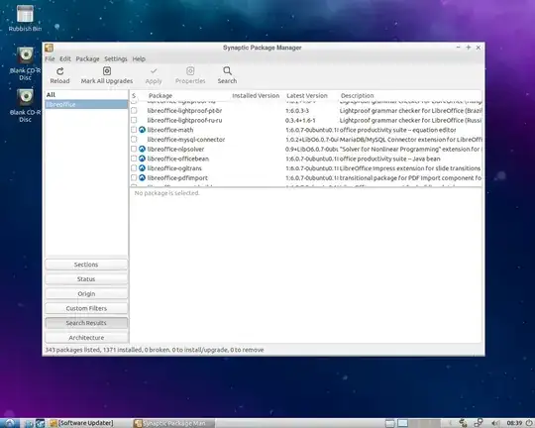This screenshot has width=535, height=428.
Task: Click Ubuntu status icon for libreoffice-ogltrans
Action: click(x=142, y=167)
